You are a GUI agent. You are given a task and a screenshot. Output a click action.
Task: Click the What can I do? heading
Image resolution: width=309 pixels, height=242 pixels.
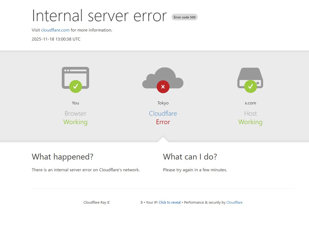click(190, 157)
